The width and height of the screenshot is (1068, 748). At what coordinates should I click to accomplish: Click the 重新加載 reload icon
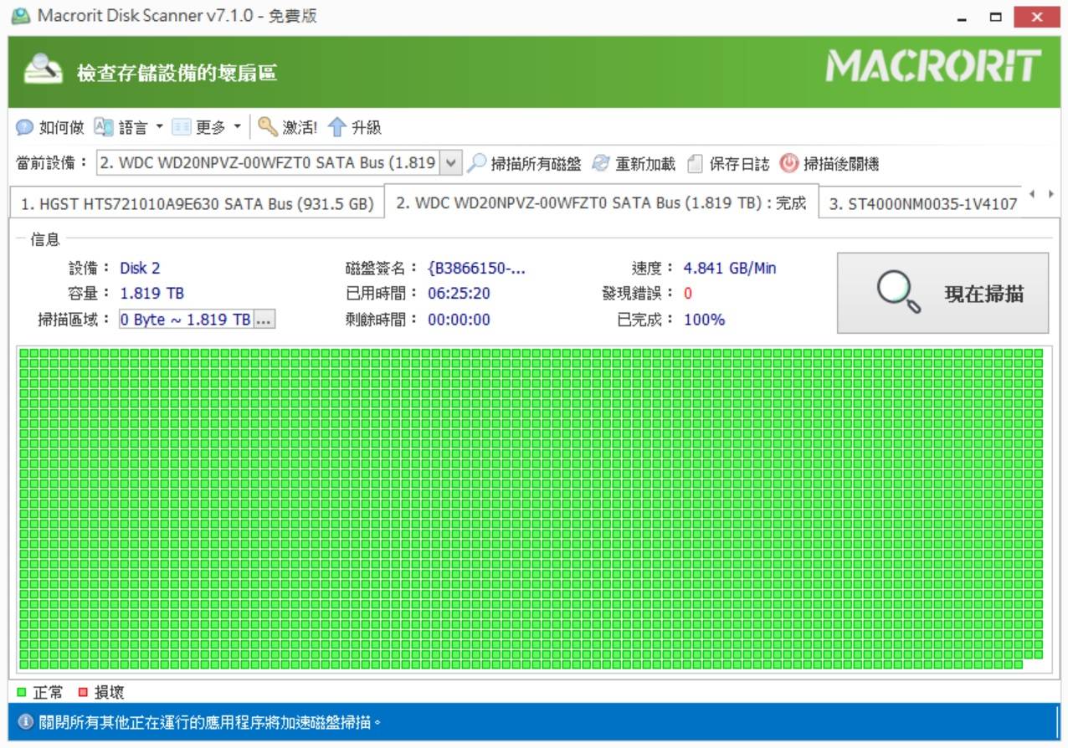point(600,163)
